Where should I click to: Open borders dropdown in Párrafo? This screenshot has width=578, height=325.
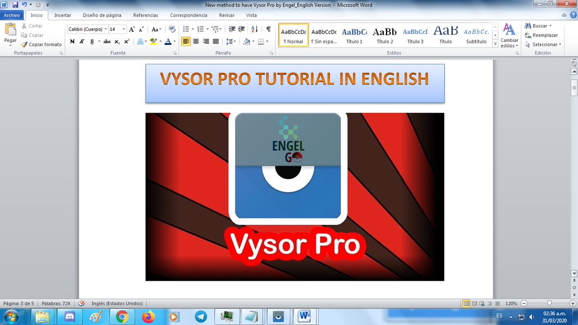point(267,41)
